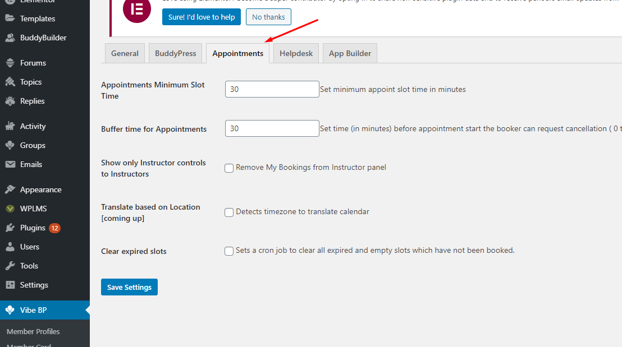Viewport: 622px width, 347px height.
Task: Go to Settings menu link
Action: pyautogui.click(x=34, y=285)
